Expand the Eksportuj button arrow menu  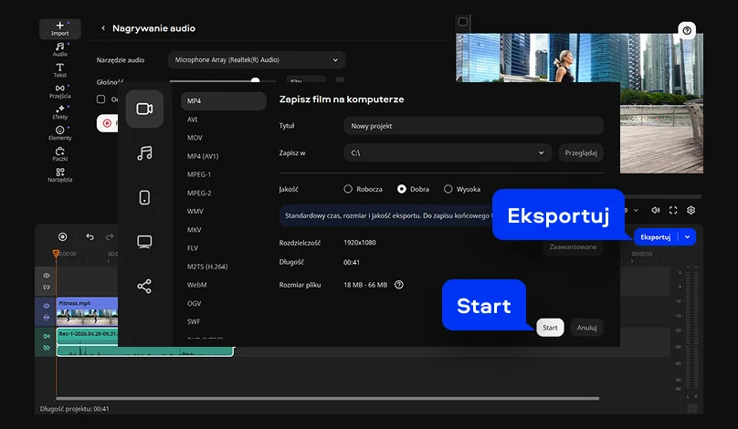pyautogui.click(x=688, y=237)
